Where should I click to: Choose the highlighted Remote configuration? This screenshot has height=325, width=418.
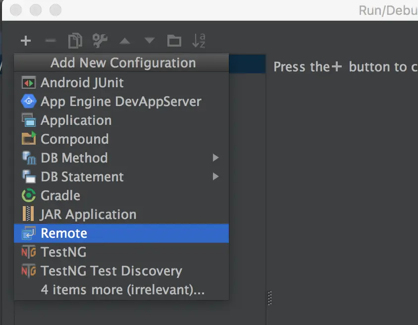[x=121, y=233]
